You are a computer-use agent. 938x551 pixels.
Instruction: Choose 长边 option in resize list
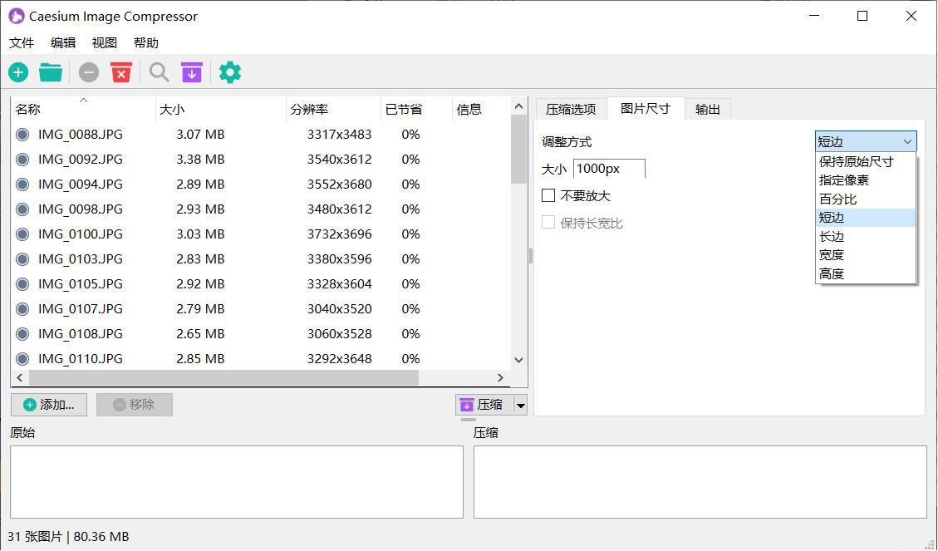[x=832, y=237]
